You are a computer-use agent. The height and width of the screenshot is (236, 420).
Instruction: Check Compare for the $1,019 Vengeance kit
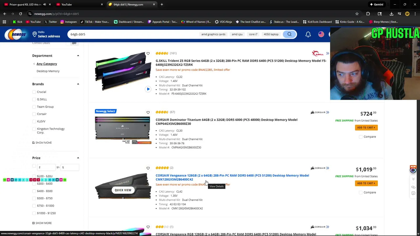(x=361, y=192)
